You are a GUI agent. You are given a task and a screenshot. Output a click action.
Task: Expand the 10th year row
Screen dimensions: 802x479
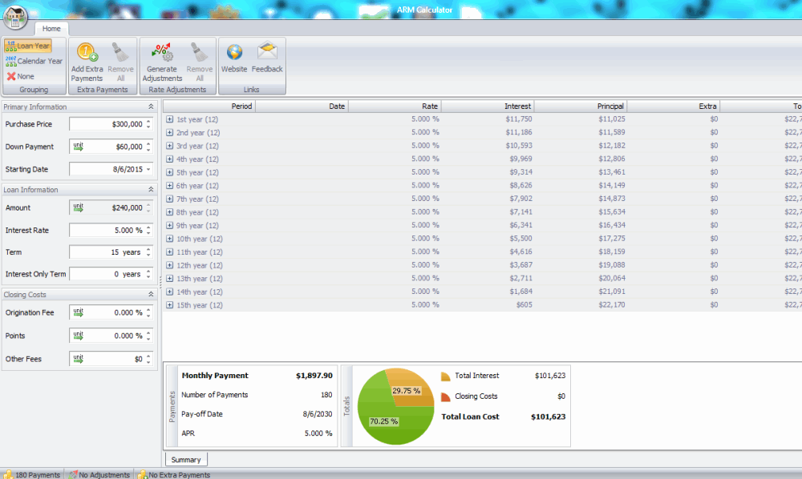point(170,239)
